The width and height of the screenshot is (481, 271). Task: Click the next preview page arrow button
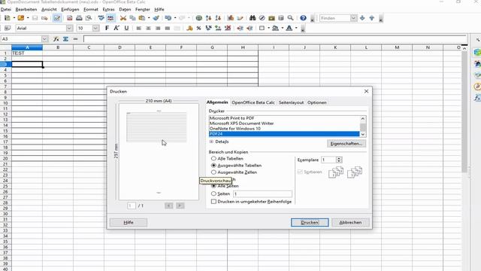point(180,206)
